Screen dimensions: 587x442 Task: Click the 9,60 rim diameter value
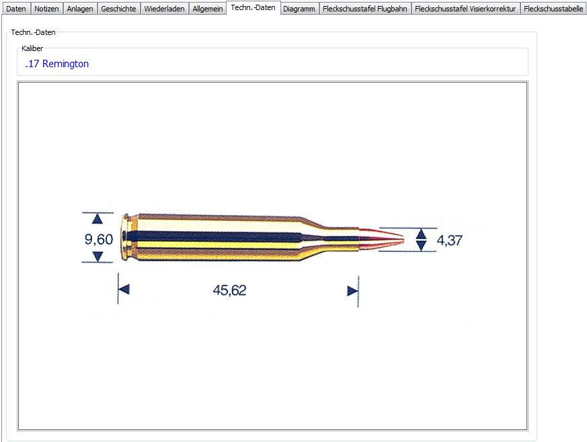pyautogui.click(x=99, y=239)
